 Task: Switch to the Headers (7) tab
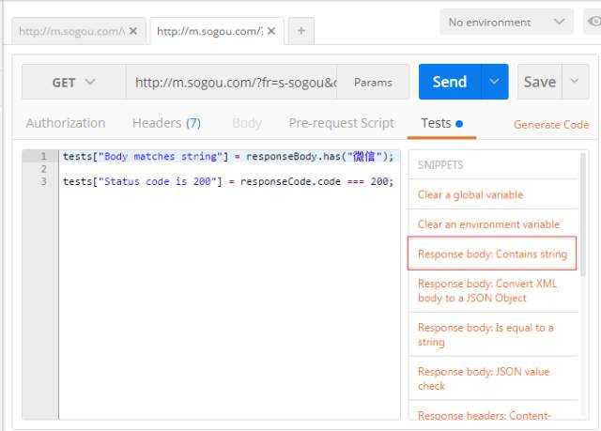click(x=166, y=123)
